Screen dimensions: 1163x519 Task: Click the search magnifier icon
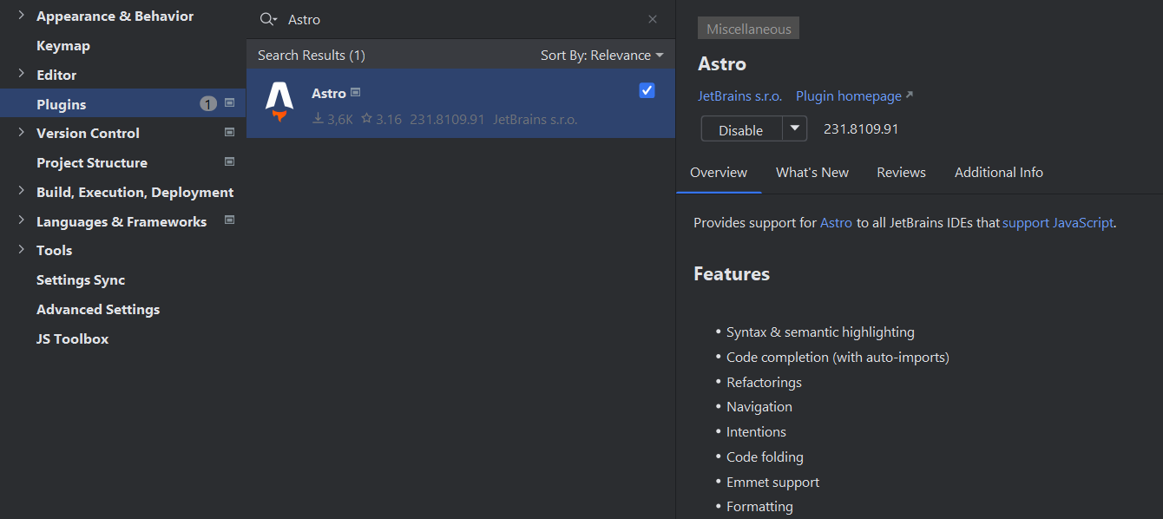coord(267,19)
